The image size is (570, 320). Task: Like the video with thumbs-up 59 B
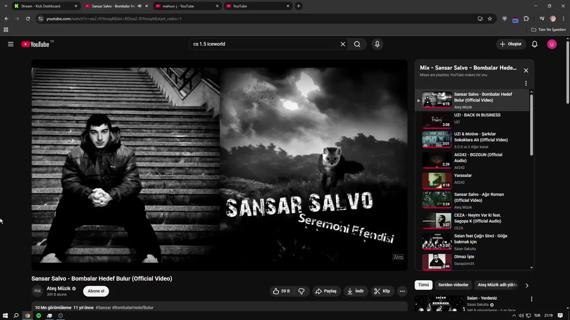(281, 291)
